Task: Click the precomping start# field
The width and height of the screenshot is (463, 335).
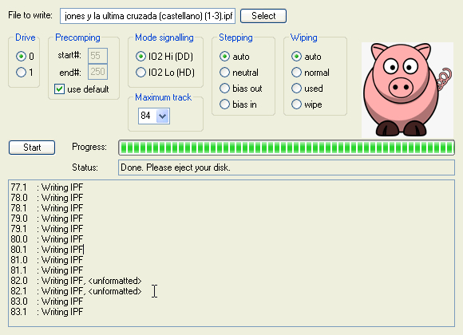Action: click(97, 56)
